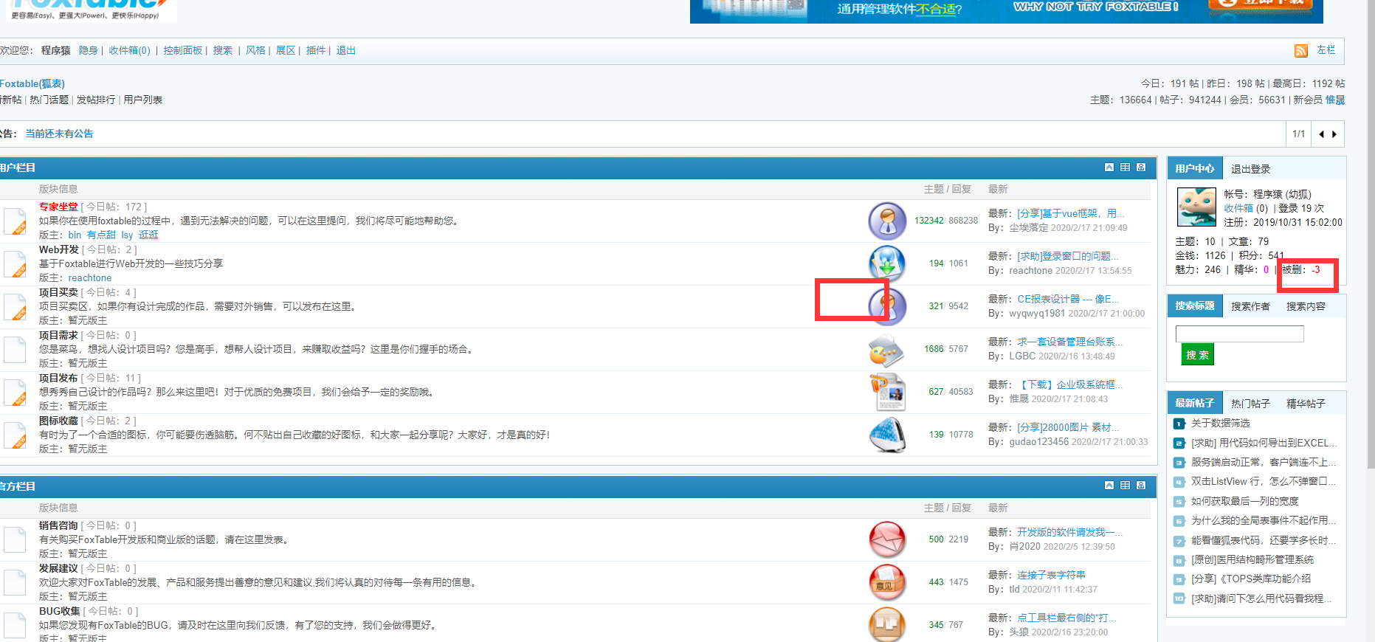The image size is (1375, 642).
Task: Open 收件箱(0) in top navigation
Action: [129, 50]
